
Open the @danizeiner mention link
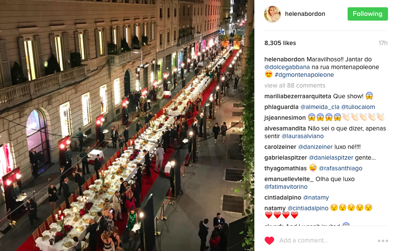315,147
